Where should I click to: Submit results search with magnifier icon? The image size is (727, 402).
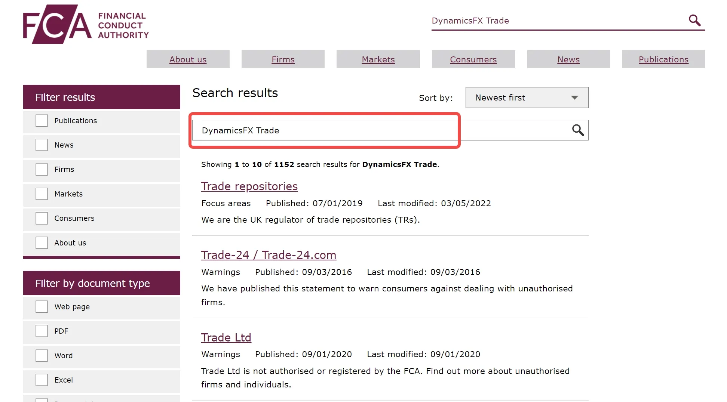click(x=578, y=130)
